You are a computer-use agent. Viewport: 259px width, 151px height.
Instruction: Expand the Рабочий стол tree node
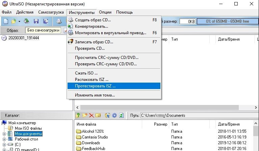click(4, 139)
